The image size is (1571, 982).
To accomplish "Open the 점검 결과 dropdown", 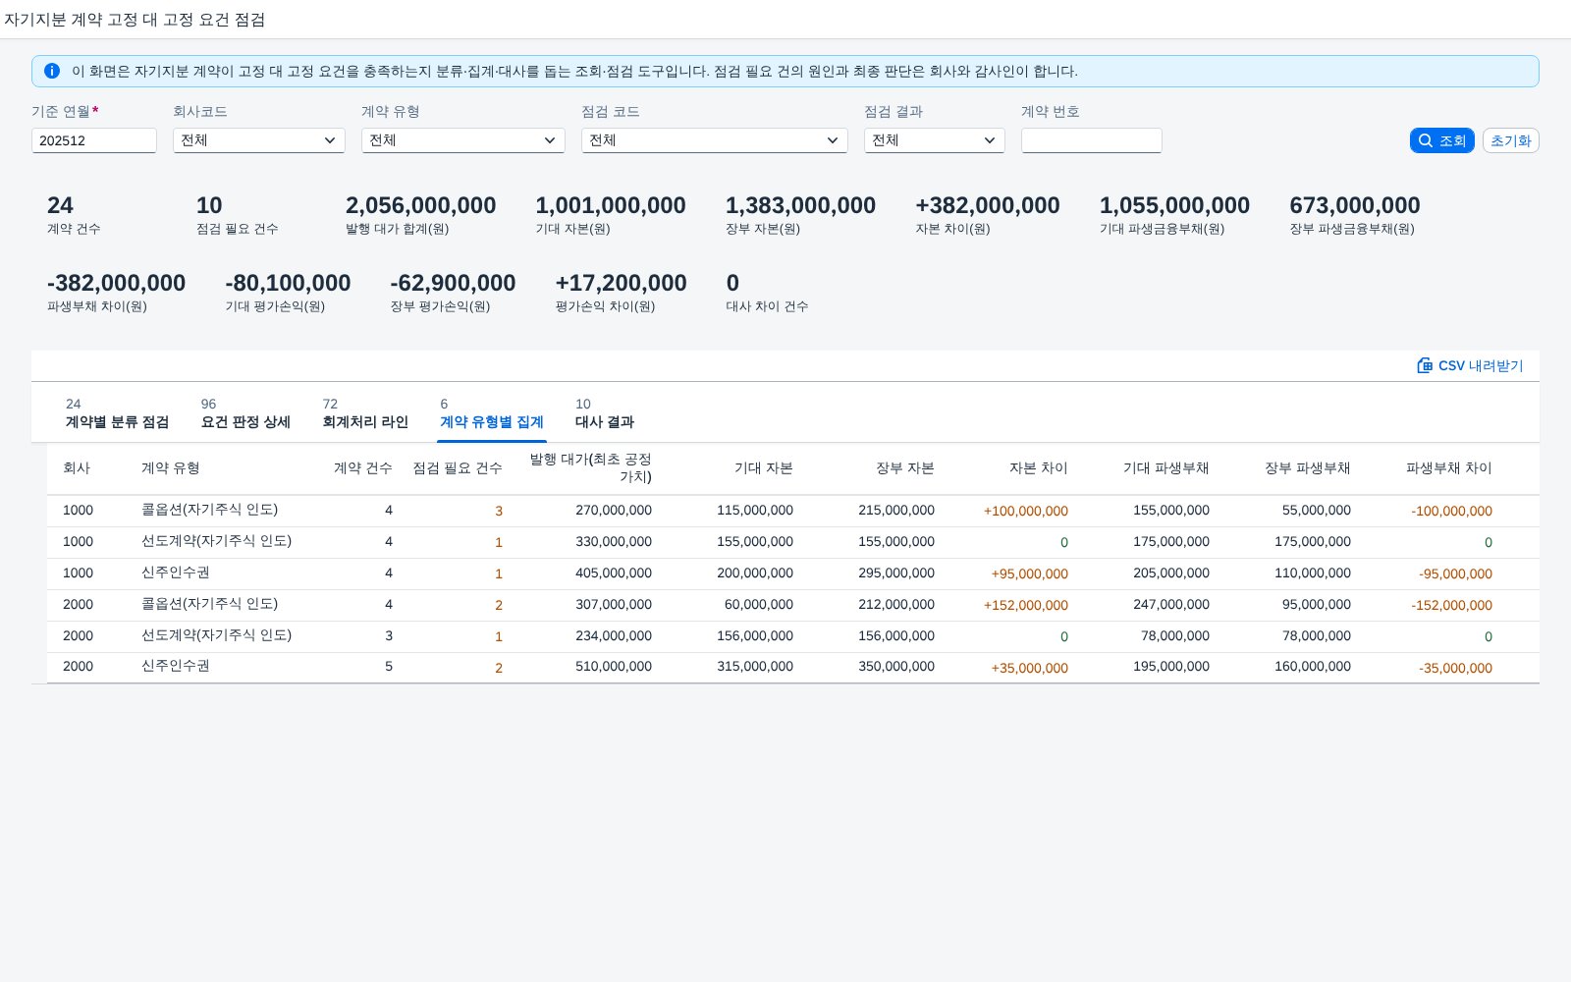I will [x=935, y=140].
